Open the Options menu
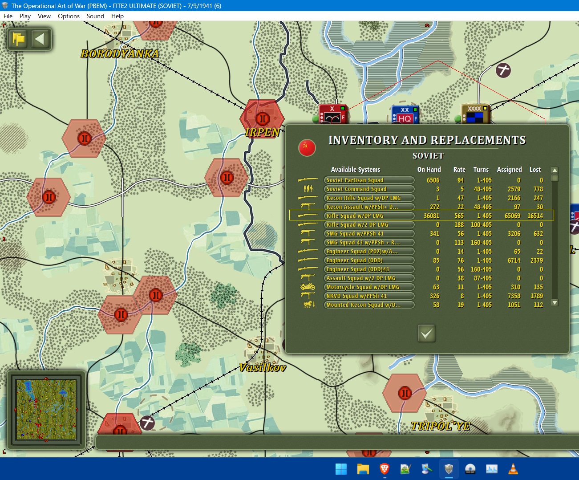This screenshot has height=480, width=579. click(69, 16)
